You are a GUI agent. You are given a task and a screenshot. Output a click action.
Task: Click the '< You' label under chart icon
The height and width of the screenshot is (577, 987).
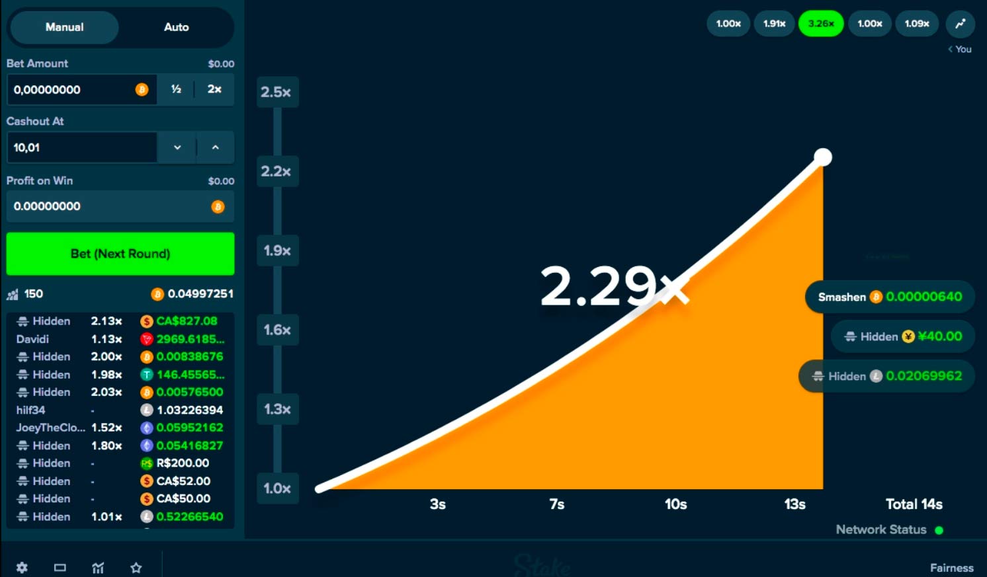960,49
